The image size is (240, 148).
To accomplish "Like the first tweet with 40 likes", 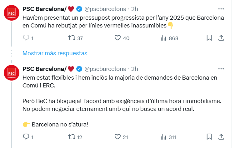I will coord(118,38).
